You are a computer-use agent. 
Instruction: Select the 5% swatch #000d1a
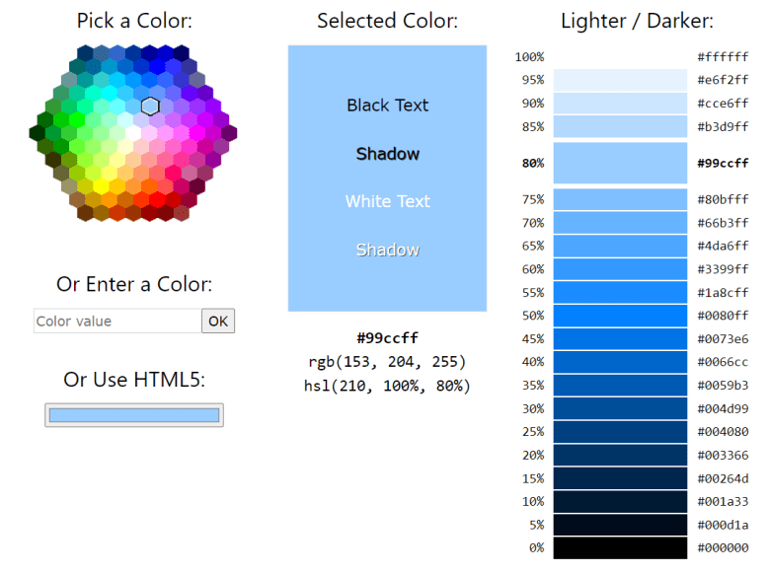point(620,525)
